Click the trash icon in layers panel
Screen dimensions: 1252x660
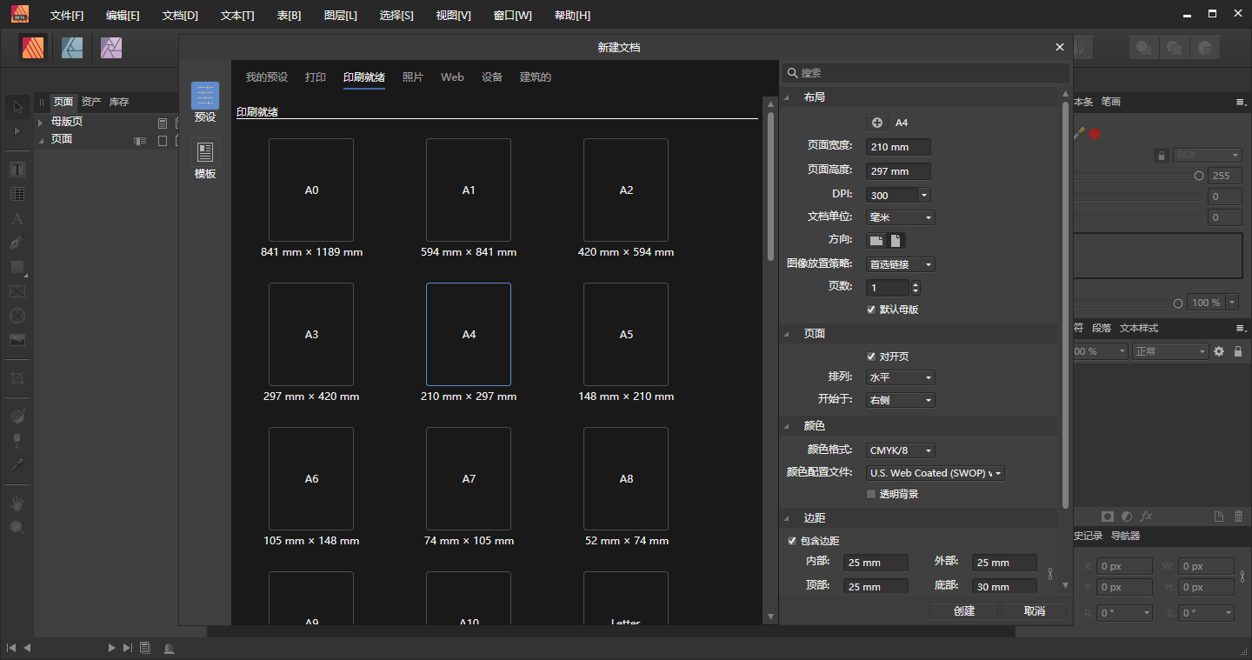tap(1238, 517)
